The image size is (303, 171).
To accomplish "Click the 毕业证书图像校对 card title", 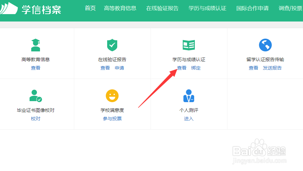I will (x=36, y=110).
